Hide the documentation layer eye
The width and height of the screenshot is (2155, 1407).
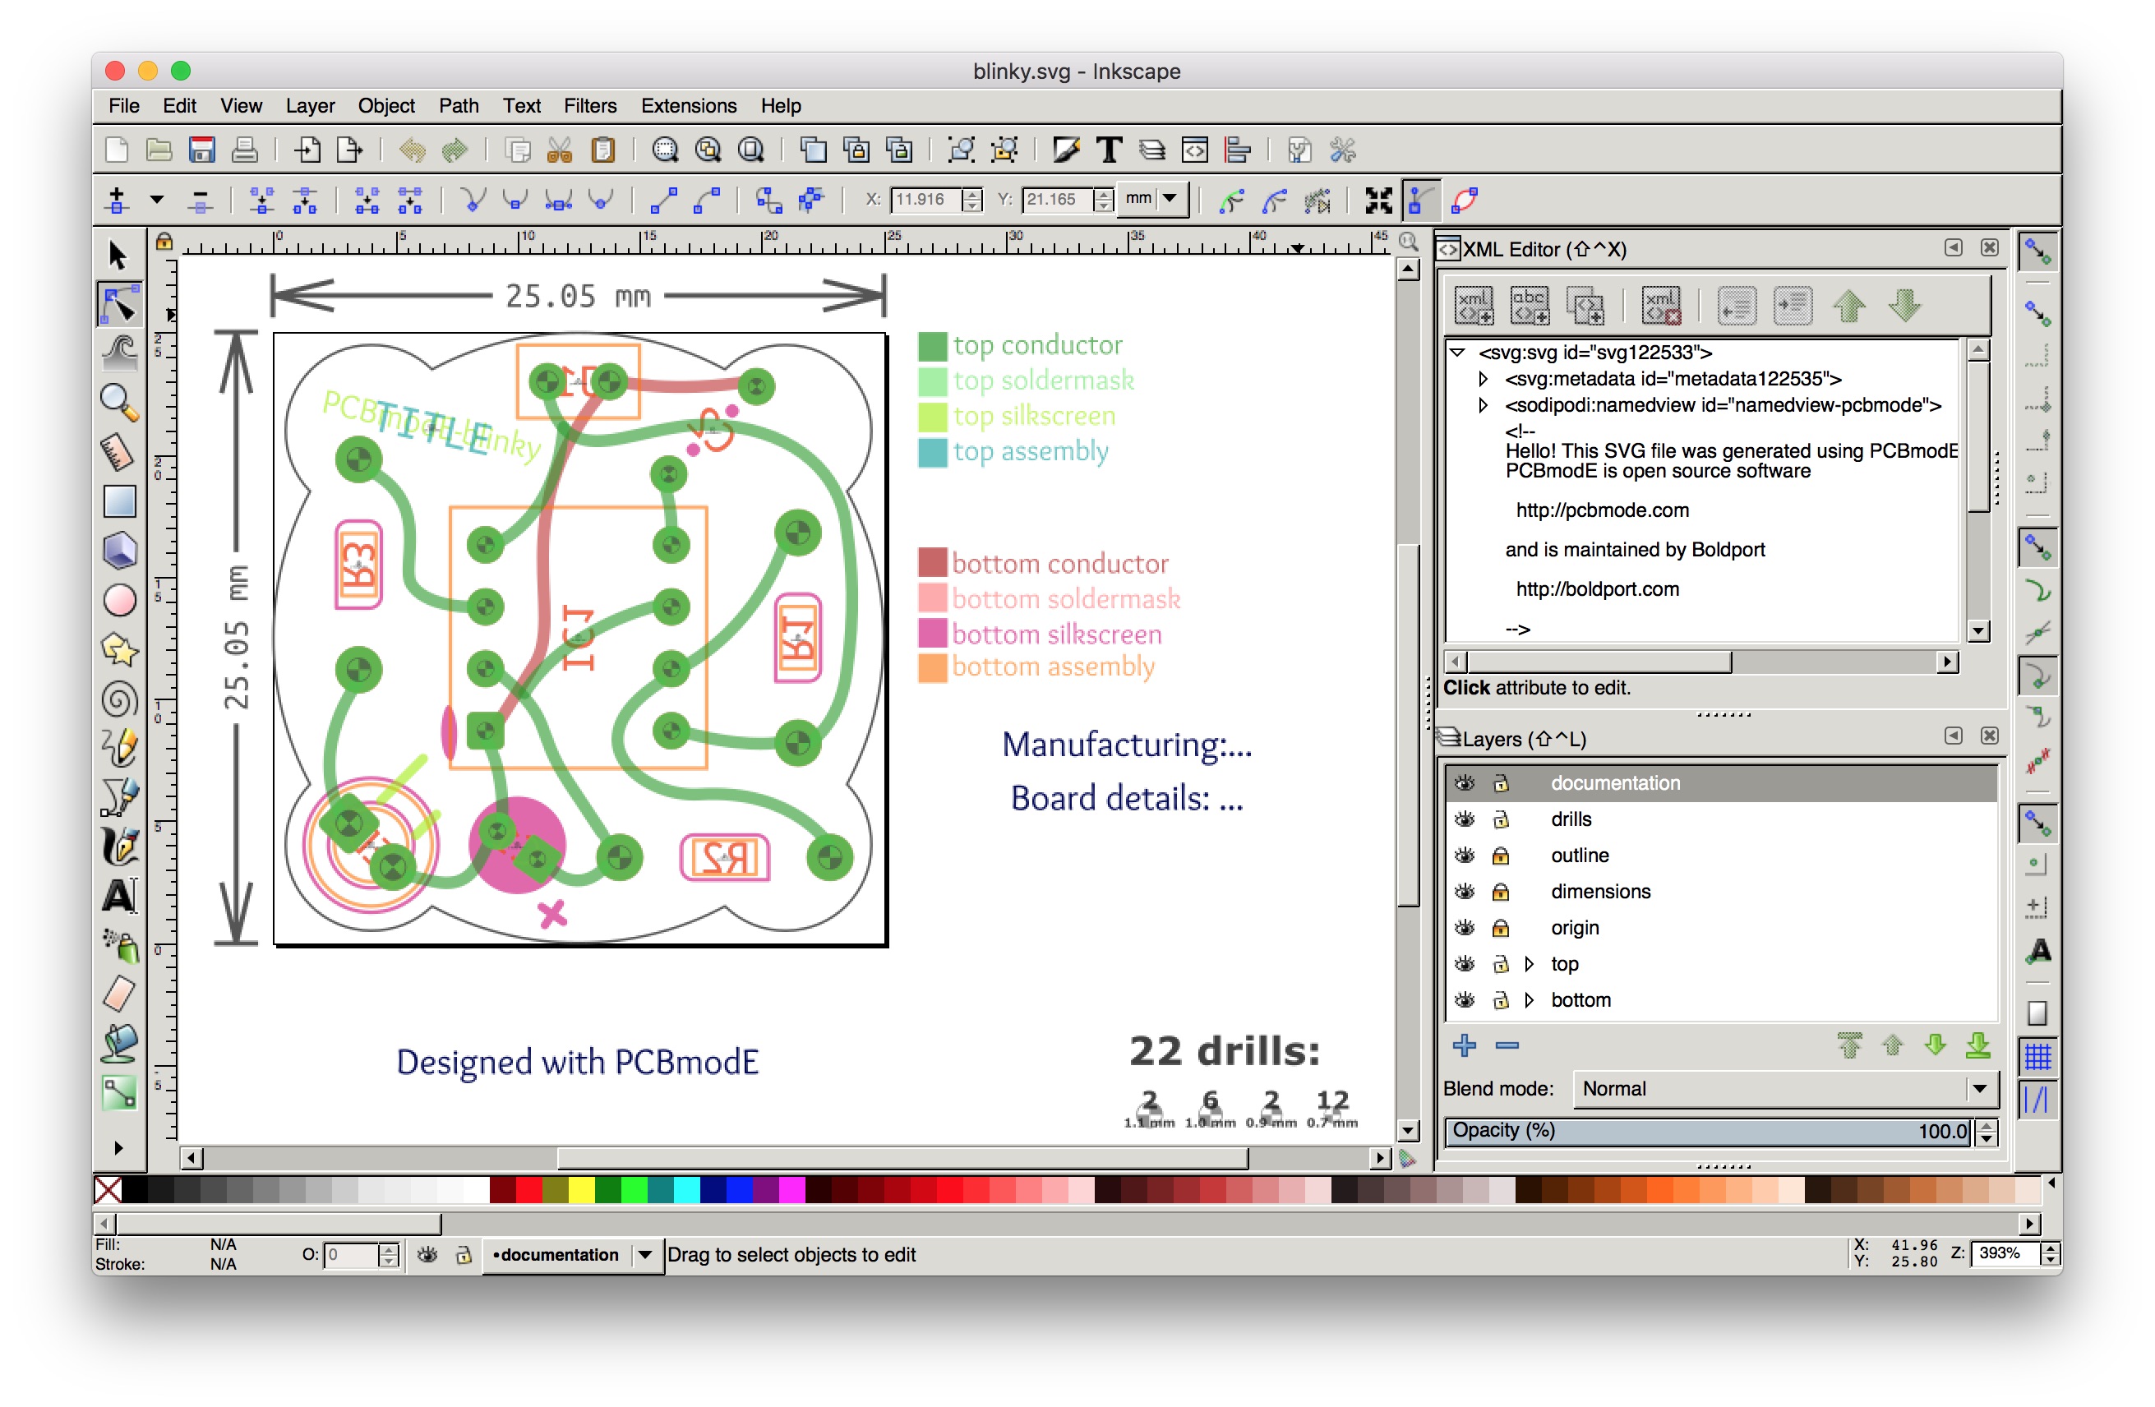[1464, 783]
